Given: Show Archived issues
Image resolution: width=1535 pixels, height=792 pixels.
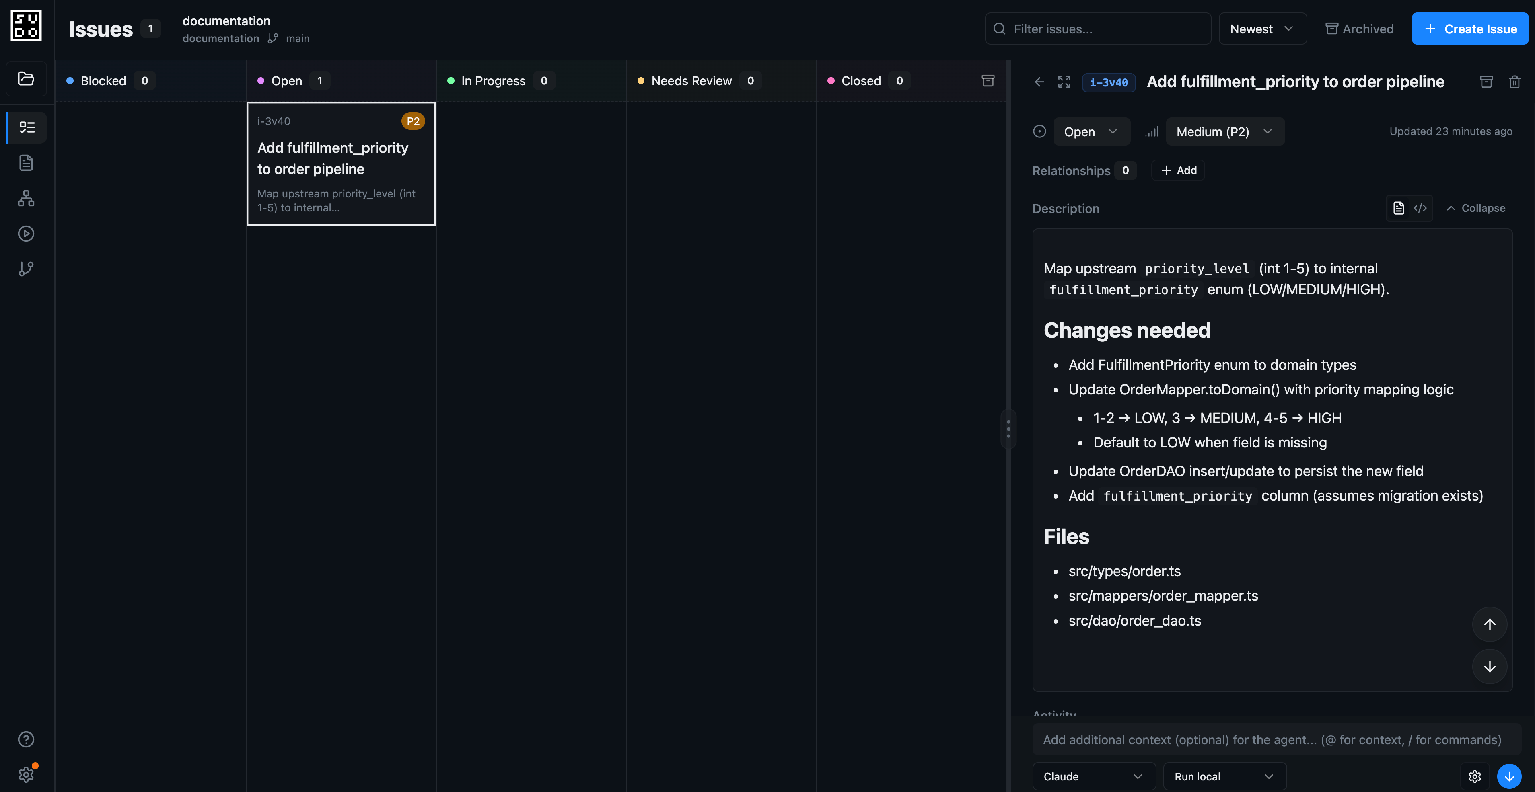Looking at the screenshot, I should tap(1359, 29).
